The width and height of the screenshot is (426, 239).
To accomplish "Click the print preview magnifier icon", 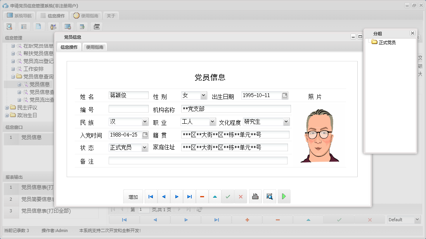I will [x=269, y=196].
